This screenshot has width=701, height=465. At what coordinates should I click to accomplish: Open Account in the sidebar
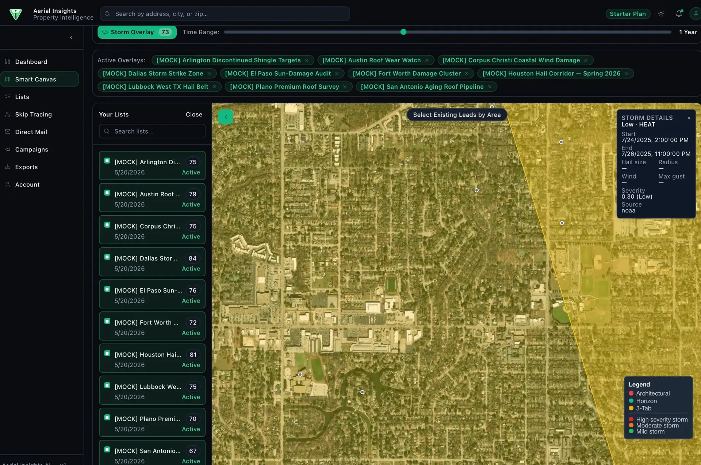[x=39, y=184]
